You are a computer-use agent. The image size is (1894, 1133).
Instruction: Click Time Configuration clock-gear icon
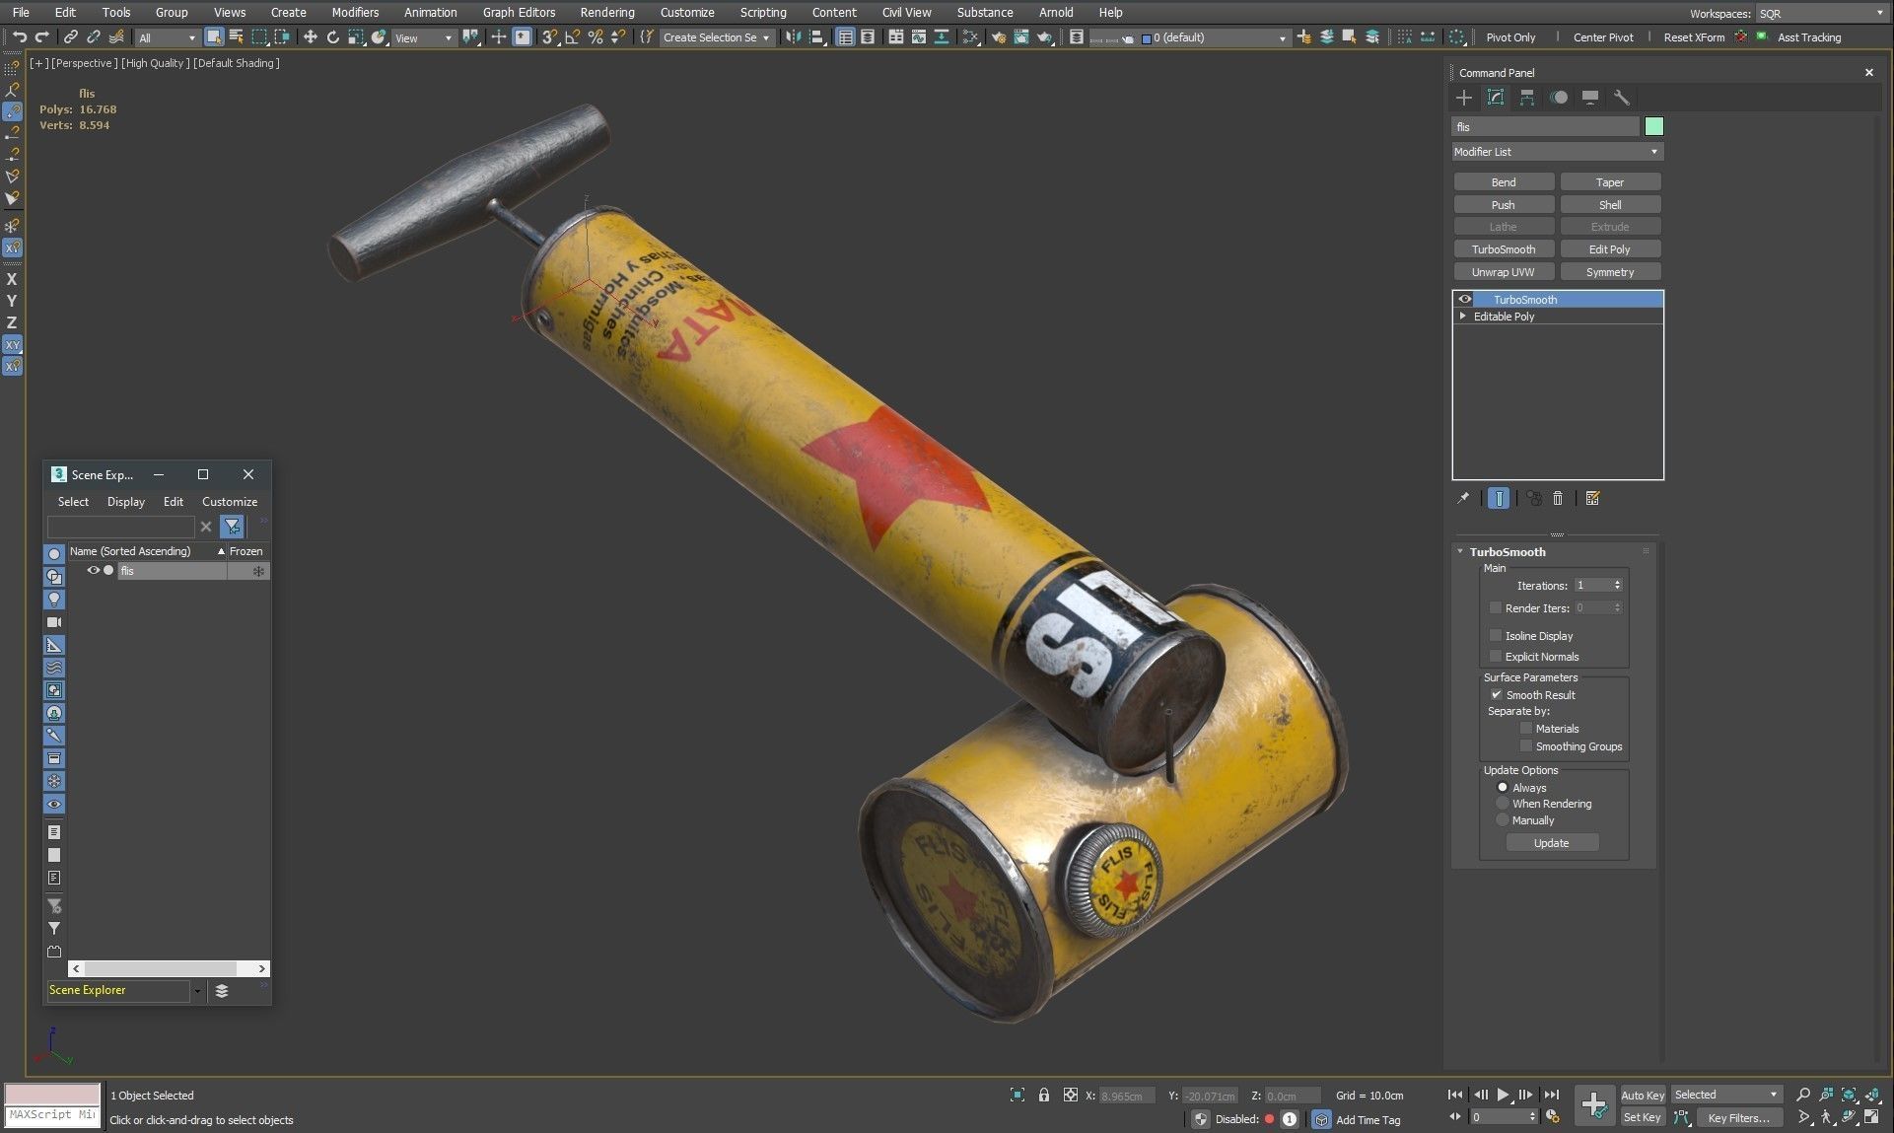[1552, 1117]
